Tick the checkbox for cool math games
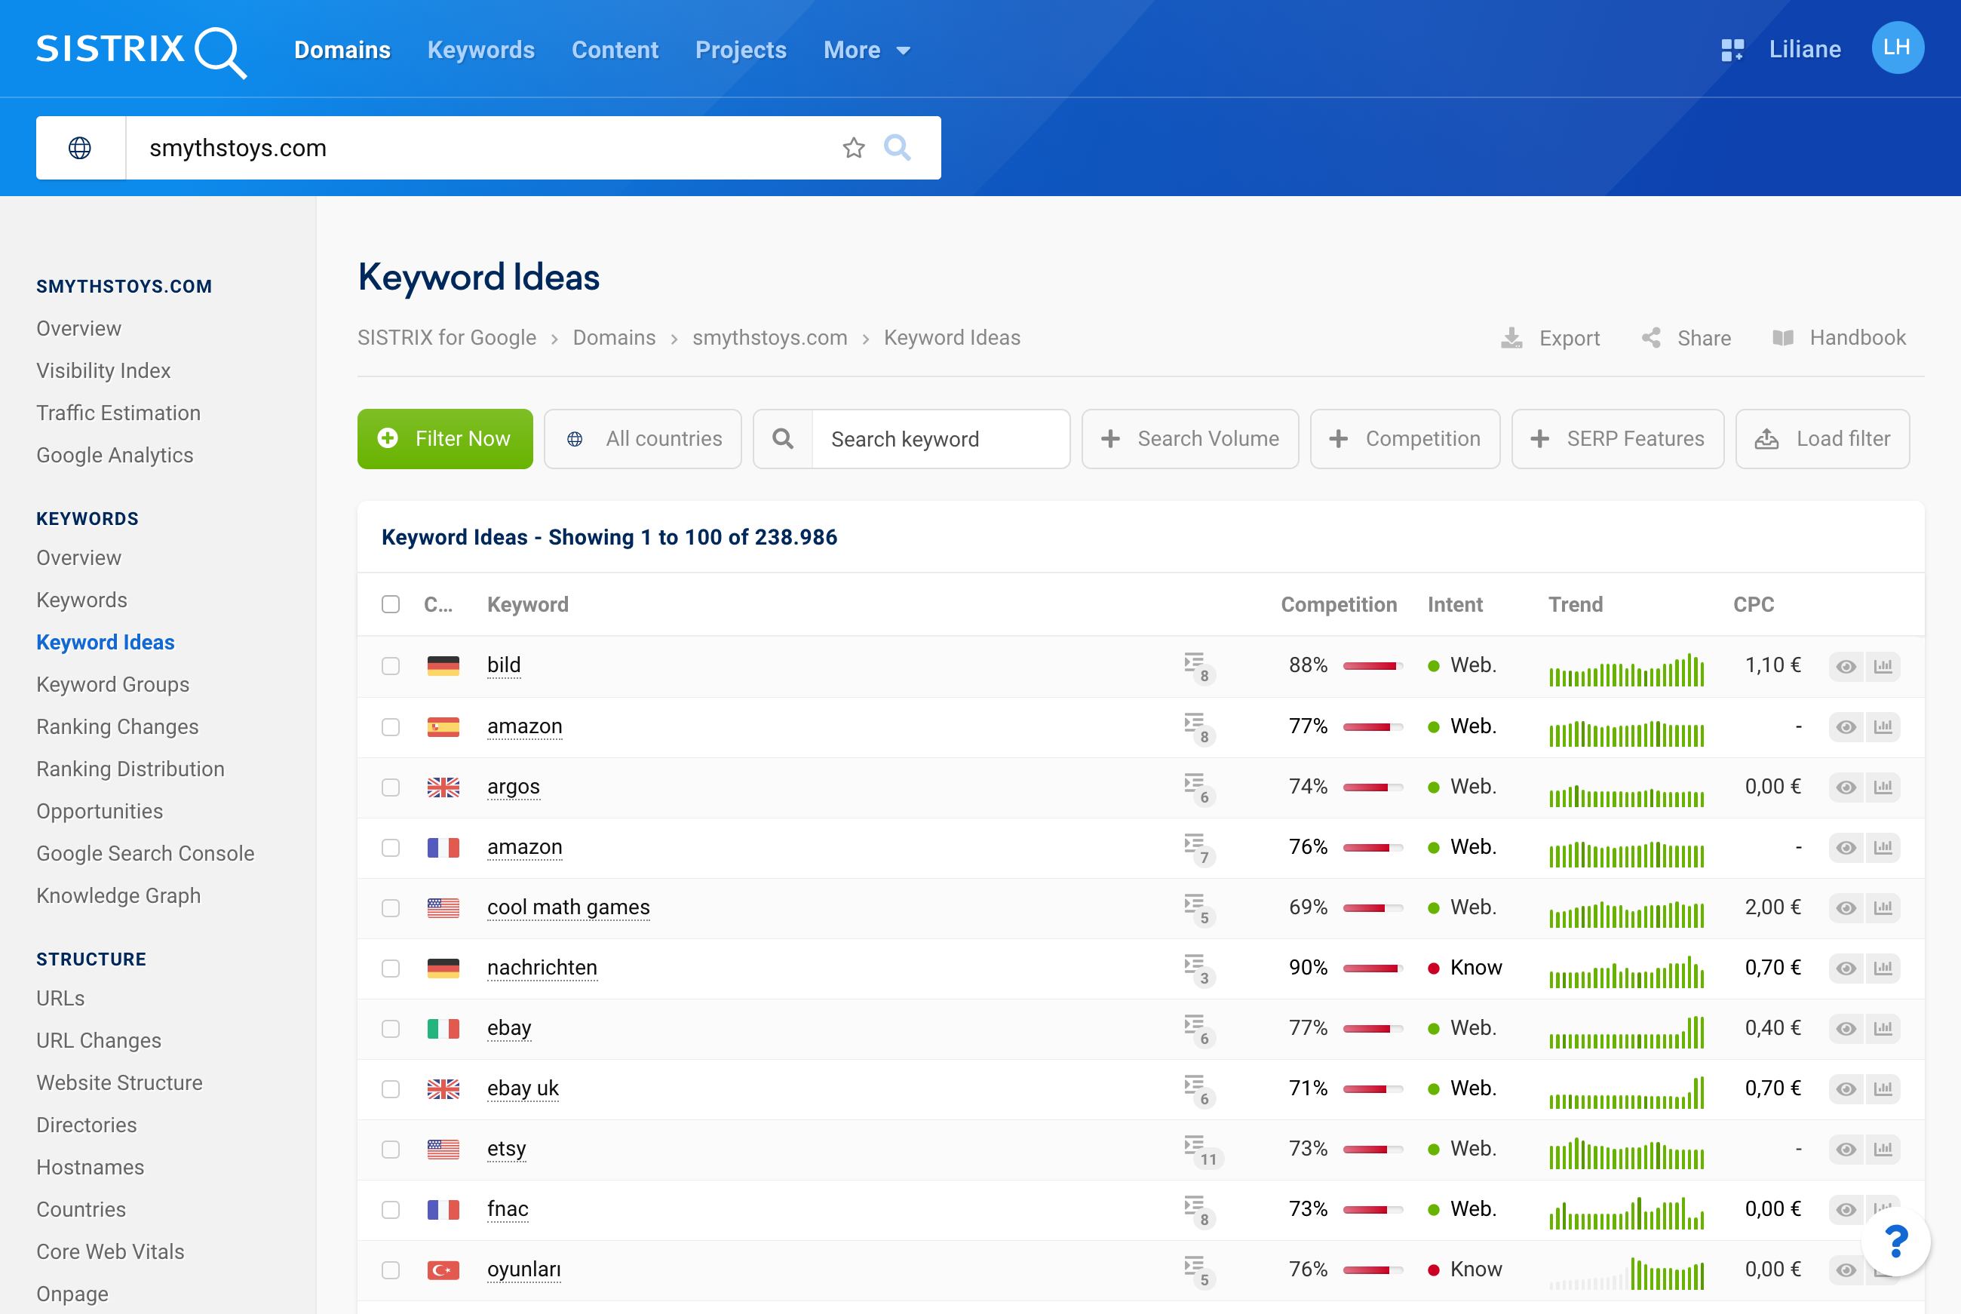This screenshot has height=1314, width=1961. click(x=391, y=907)
